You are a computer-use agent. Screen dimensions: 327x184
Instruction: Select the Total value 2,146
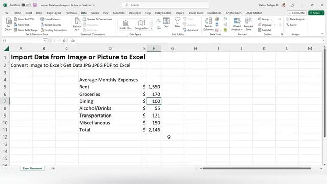154,130
